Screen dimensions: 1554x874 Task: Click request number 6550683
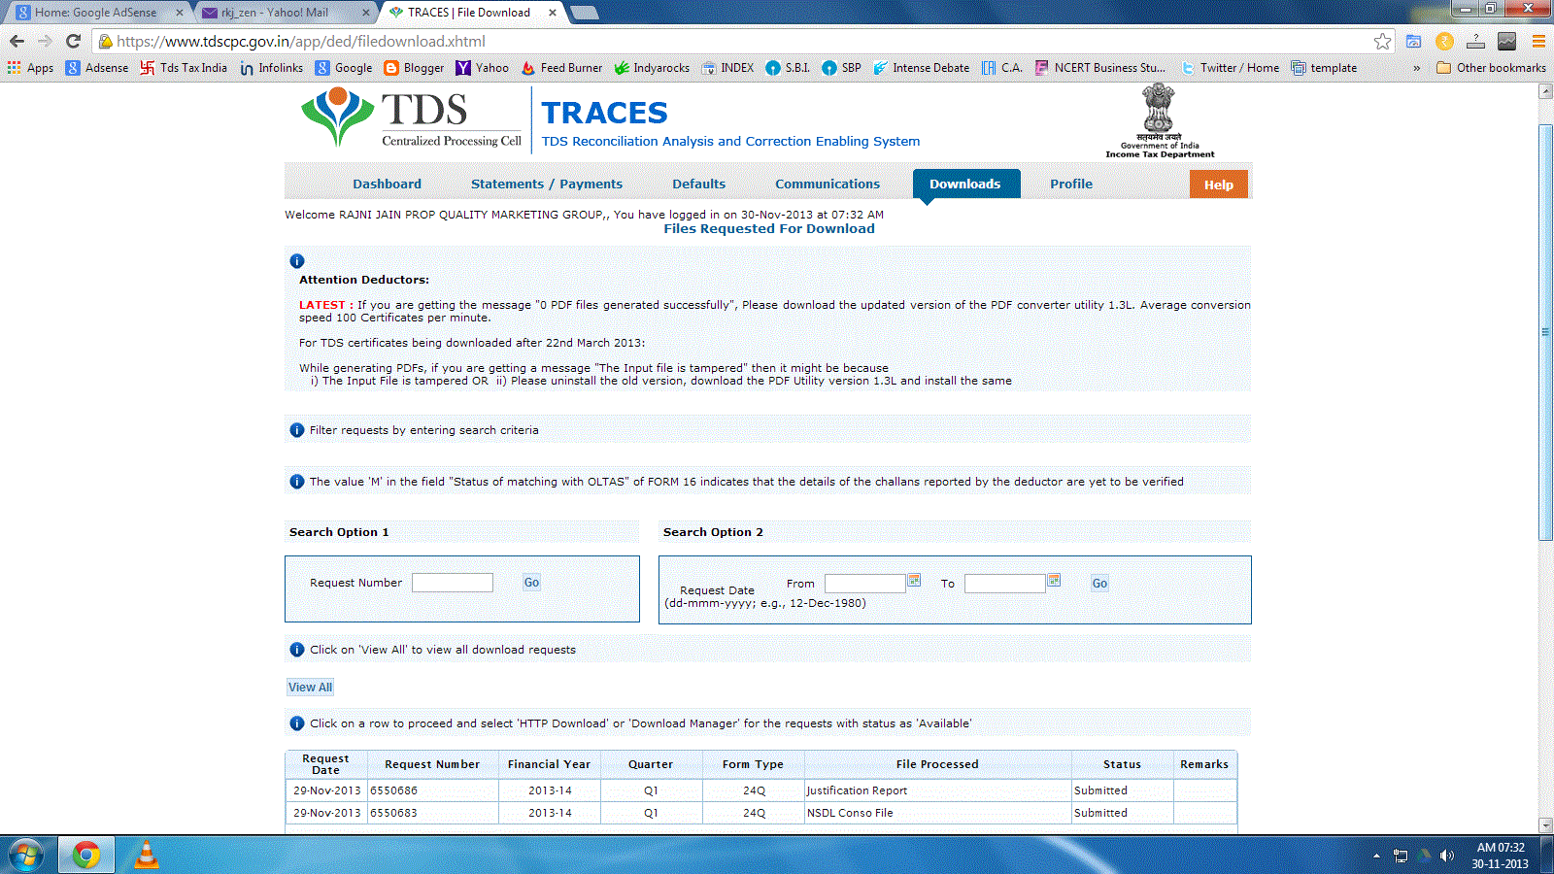393,813
